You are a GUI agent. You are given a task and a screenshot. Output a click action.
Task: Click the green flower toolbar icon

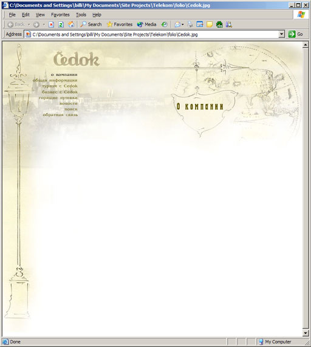(219, 24)
